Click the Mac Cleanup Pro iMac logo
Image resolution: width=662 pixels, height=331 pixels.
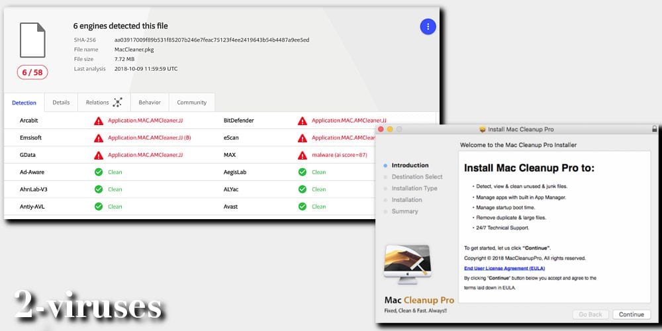pyautogui.click(x=406, y=267)
